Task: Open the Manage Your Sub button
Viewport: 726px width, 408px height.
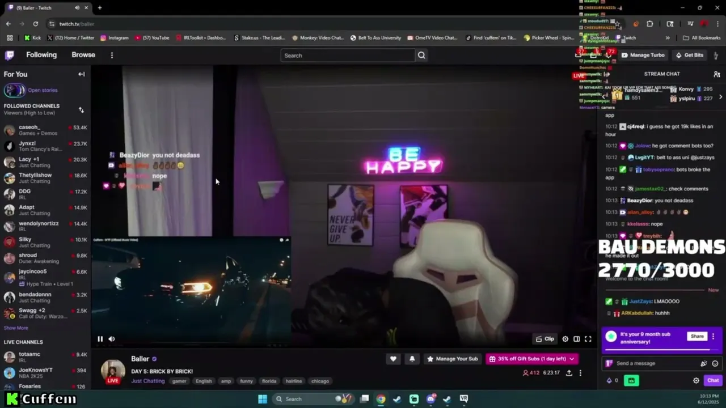Action: [453, 359]
